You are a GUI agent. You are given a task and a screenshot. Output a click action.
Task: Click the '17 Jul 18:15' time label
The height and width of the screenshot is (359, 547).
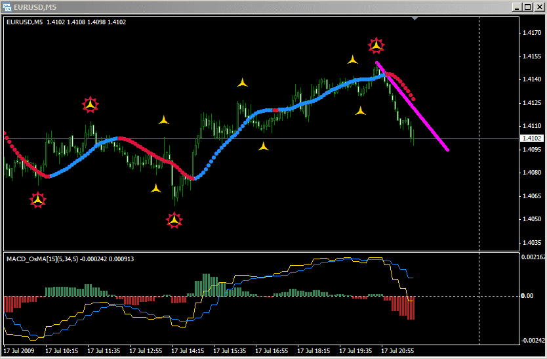314,350
